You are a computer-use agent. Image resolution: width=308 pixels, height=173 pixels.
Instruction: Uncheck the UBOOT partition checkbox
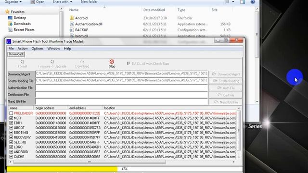click(11, 128)
